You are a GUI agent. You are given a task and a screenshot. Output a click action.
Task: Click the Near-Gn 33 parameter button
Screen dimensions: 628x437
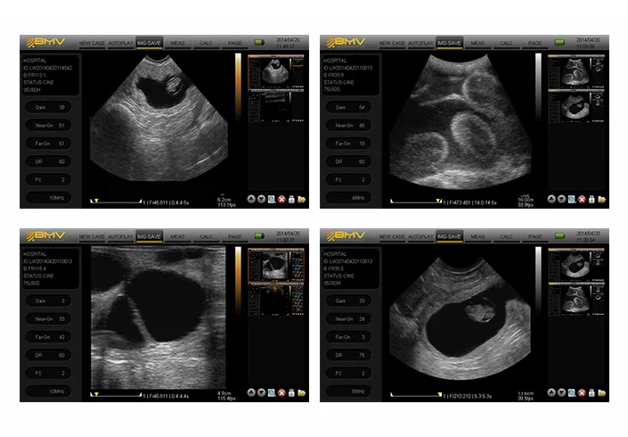[48, 319]
